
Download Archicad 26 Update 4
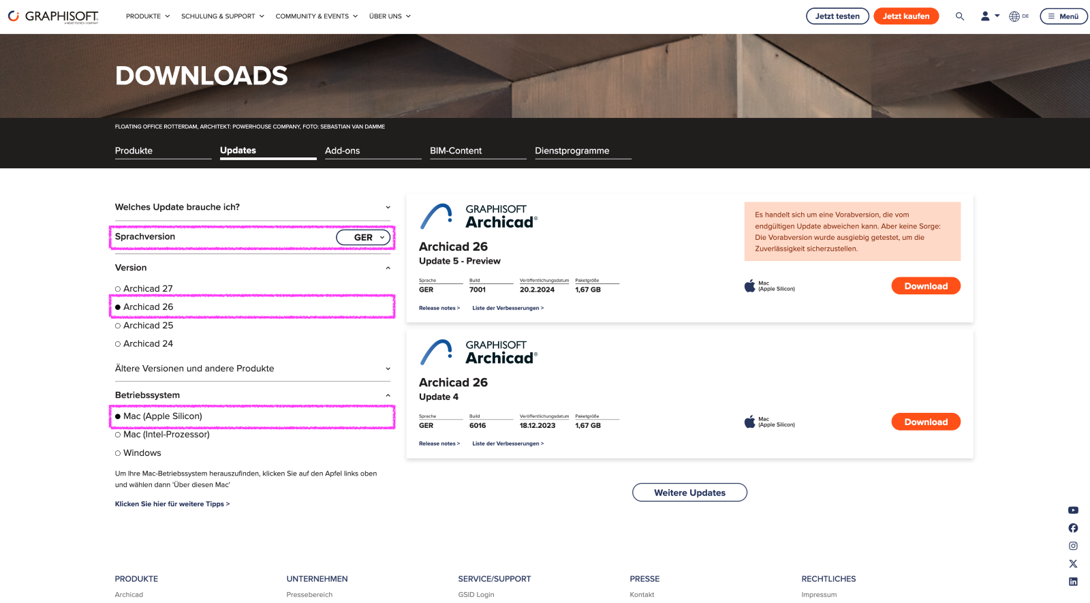926,422
